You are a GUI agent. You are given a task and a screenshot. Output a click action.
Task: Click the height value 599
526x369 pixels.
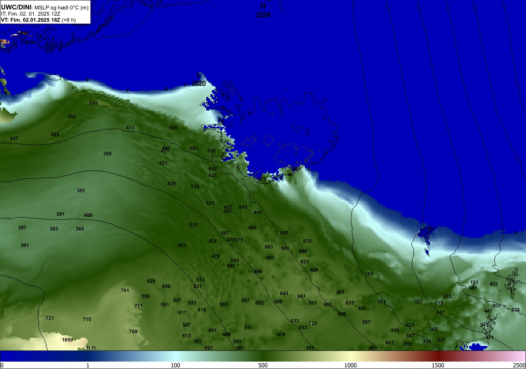(x=395, y=330)
